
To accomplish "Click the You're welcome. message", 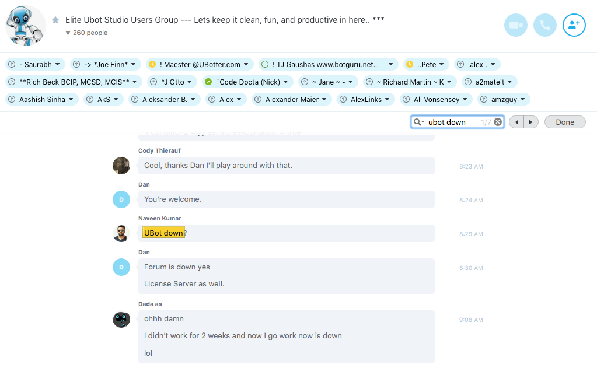I will [x=173, y=199].
